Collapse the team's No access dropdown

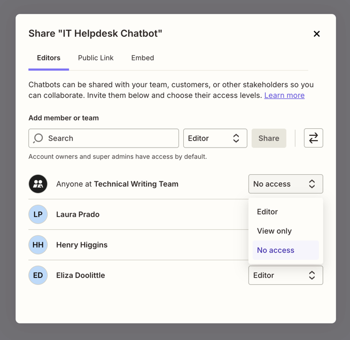(285, 184)
